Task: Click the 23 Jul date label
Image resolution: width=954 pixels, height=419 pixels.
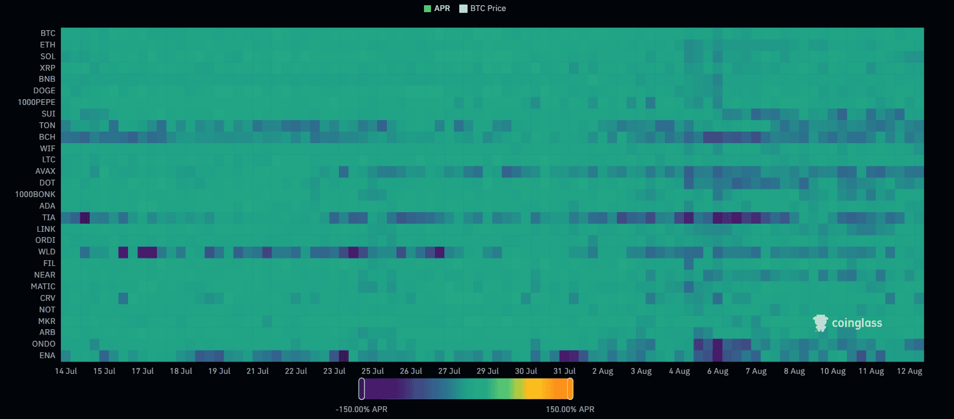Action: (x=334, y=371)
